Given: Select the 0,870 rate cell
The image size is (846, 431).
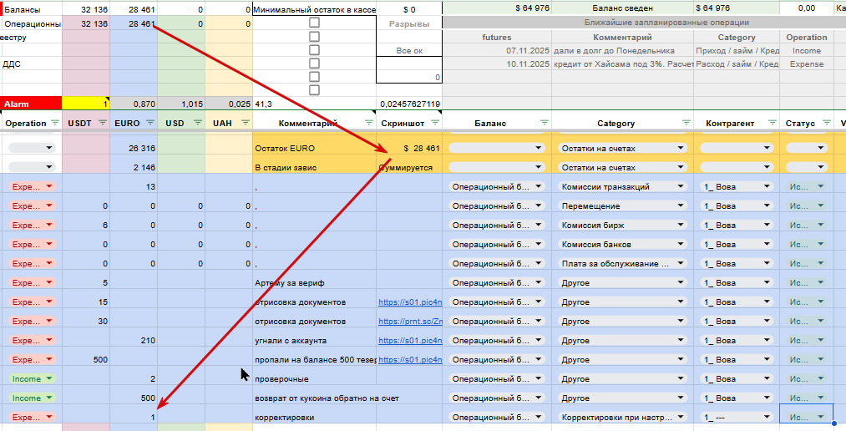Looking at the screenshot, I should click(x=134, y=104).
